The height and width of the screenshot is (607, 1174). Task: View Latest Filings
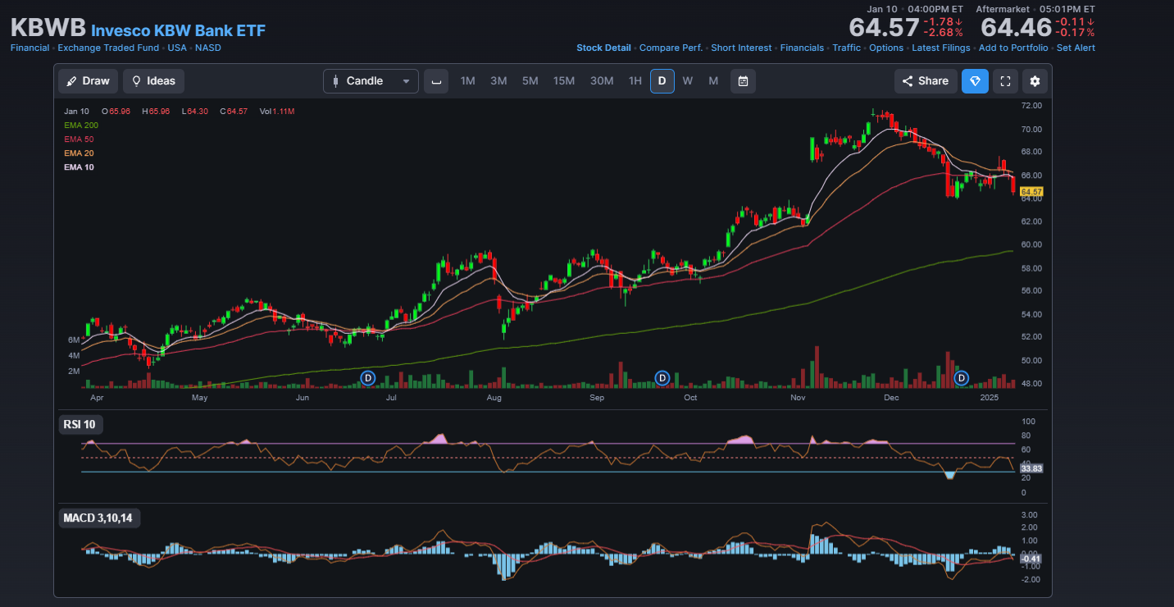941,48
